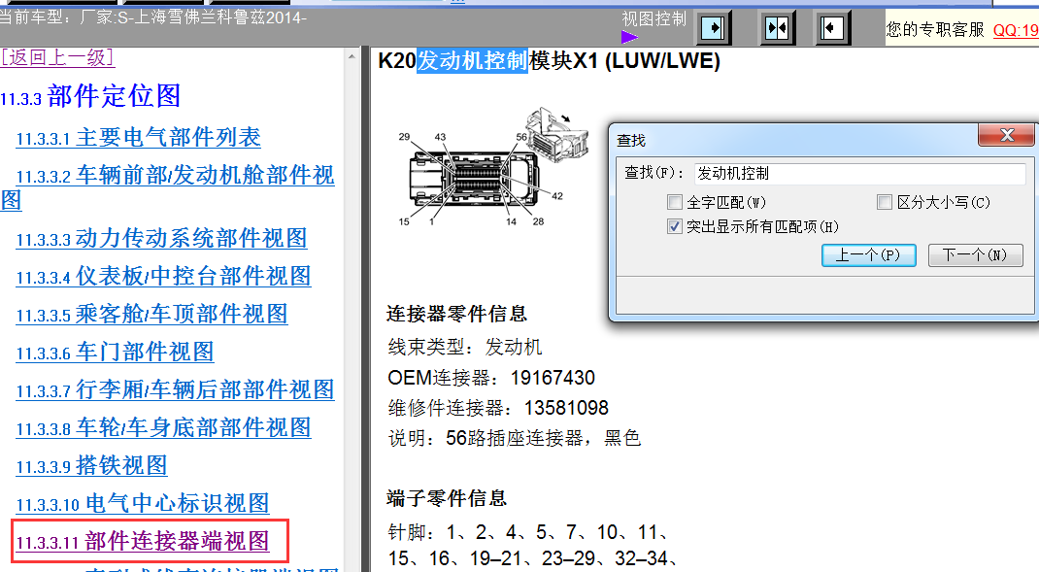
Task: Click the 线束类型: 发动机 text
Action: pyautogui.click(x=465, y=347)
